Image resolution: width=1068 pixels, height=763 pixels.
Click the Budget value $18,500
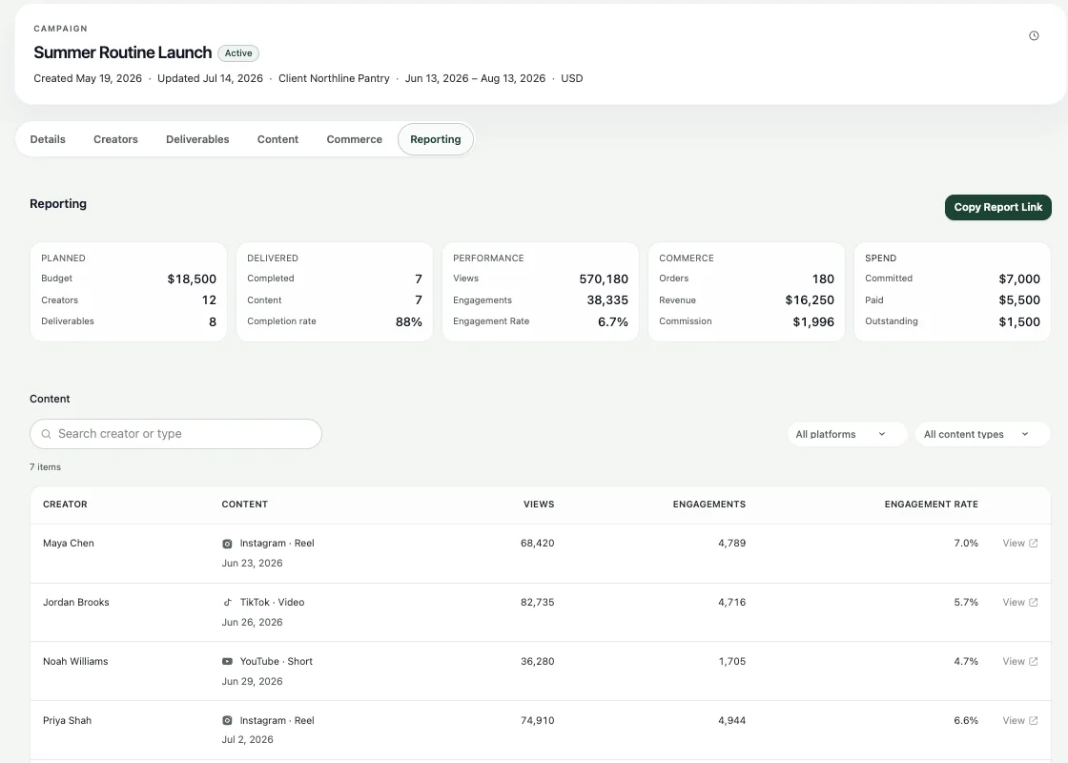pyautogui.click(x=192, y=278)
